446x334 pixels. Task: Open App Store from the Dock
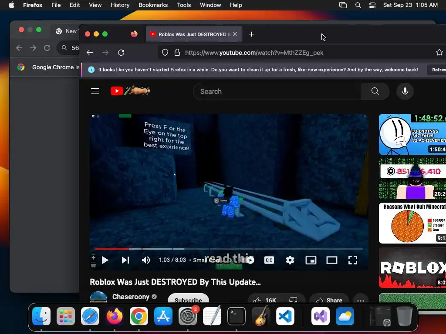coord(163,316)
